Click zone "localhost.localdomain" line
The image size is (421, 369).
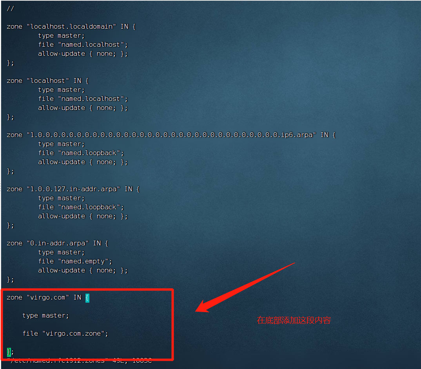[x=71, y=27]
